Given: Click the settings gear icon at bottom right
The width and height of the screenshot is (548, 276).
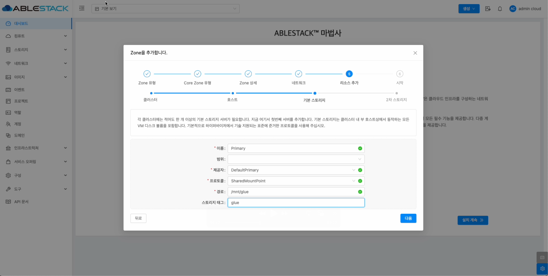Looking at the screenshot, I should (x=542, y=268).
